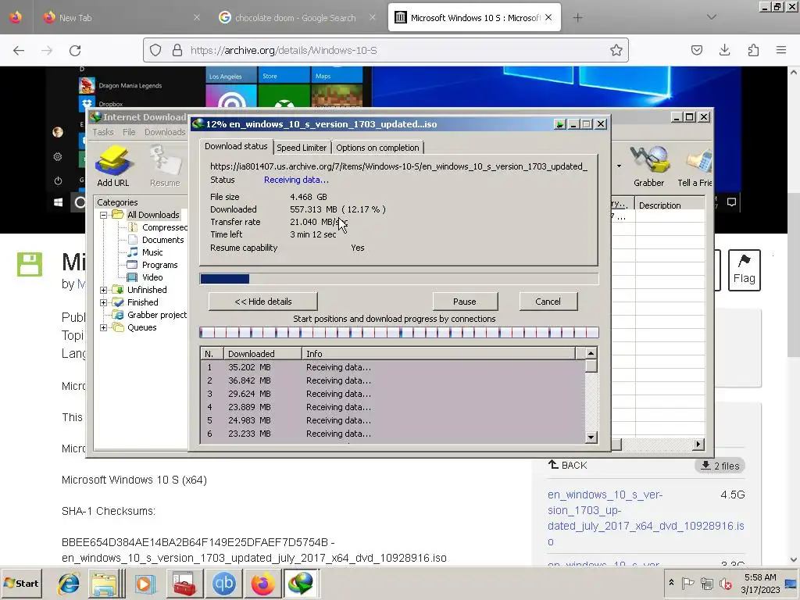Viewport: 800px width, 600px height.
Task: Click the Windows Start button
Action: [x=21, y=583]
